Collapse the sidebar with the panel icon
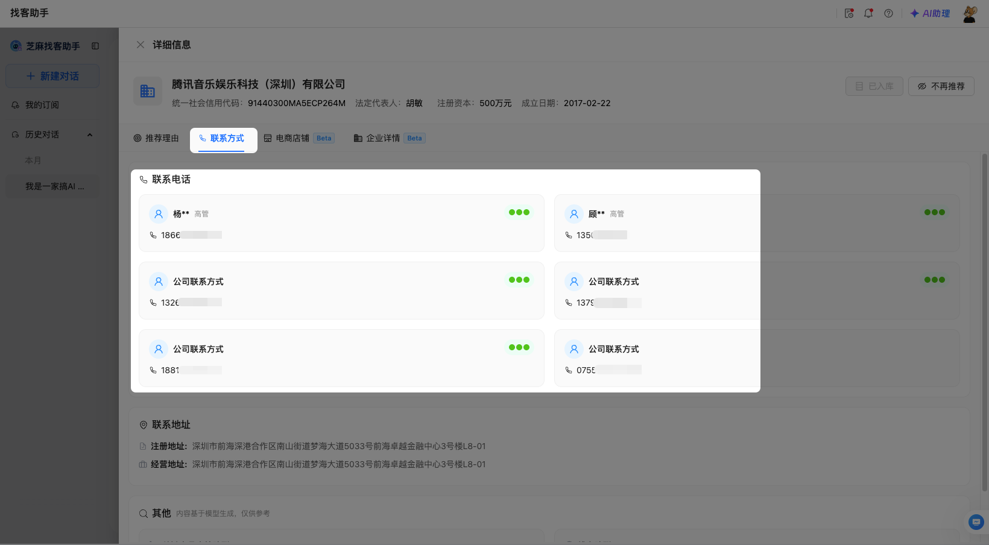 tap(95, 46)
